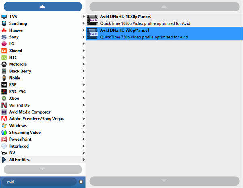
Task: Open the PS3, PS4 category
Action: pyautogui.click(x=43, y=91)
